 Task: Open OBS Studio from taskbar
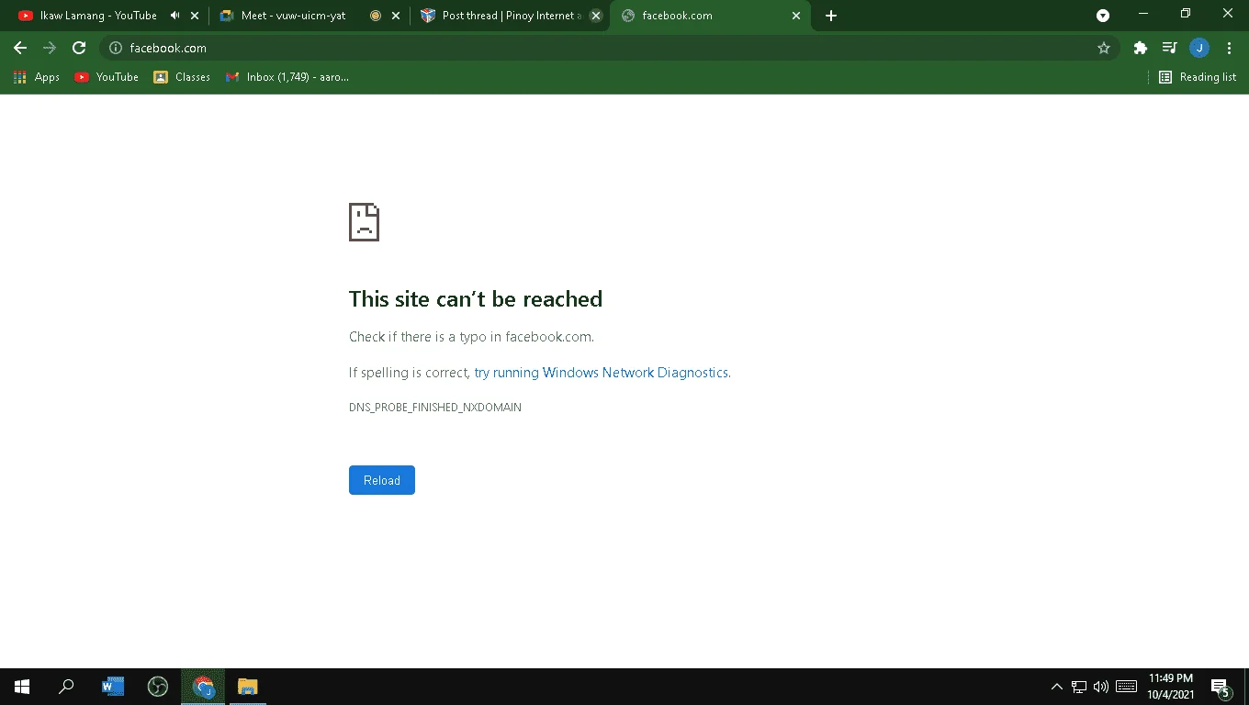[158, 686]
